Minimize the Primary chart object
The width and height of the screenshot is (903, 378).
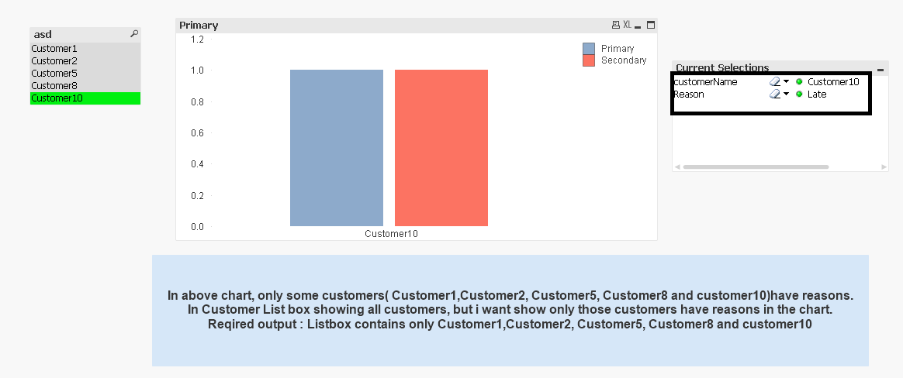coord(638,26)
